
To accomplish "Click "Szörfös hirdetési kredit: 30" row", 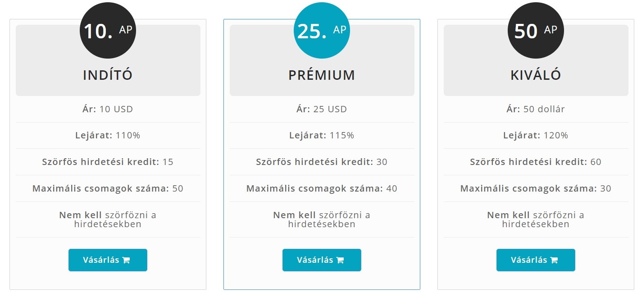I will click(322, 162).
